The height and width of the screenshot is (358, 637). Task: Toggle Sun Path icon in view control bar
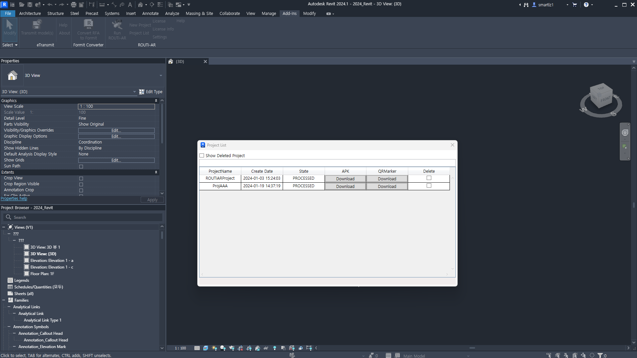pos(214,348)
